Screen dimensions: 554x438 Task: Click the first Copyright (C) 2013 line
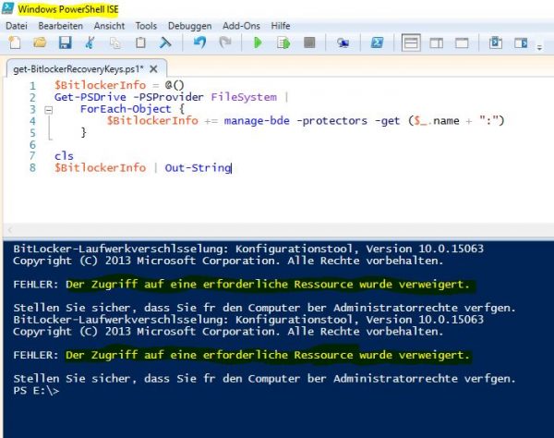pos(228,261)
